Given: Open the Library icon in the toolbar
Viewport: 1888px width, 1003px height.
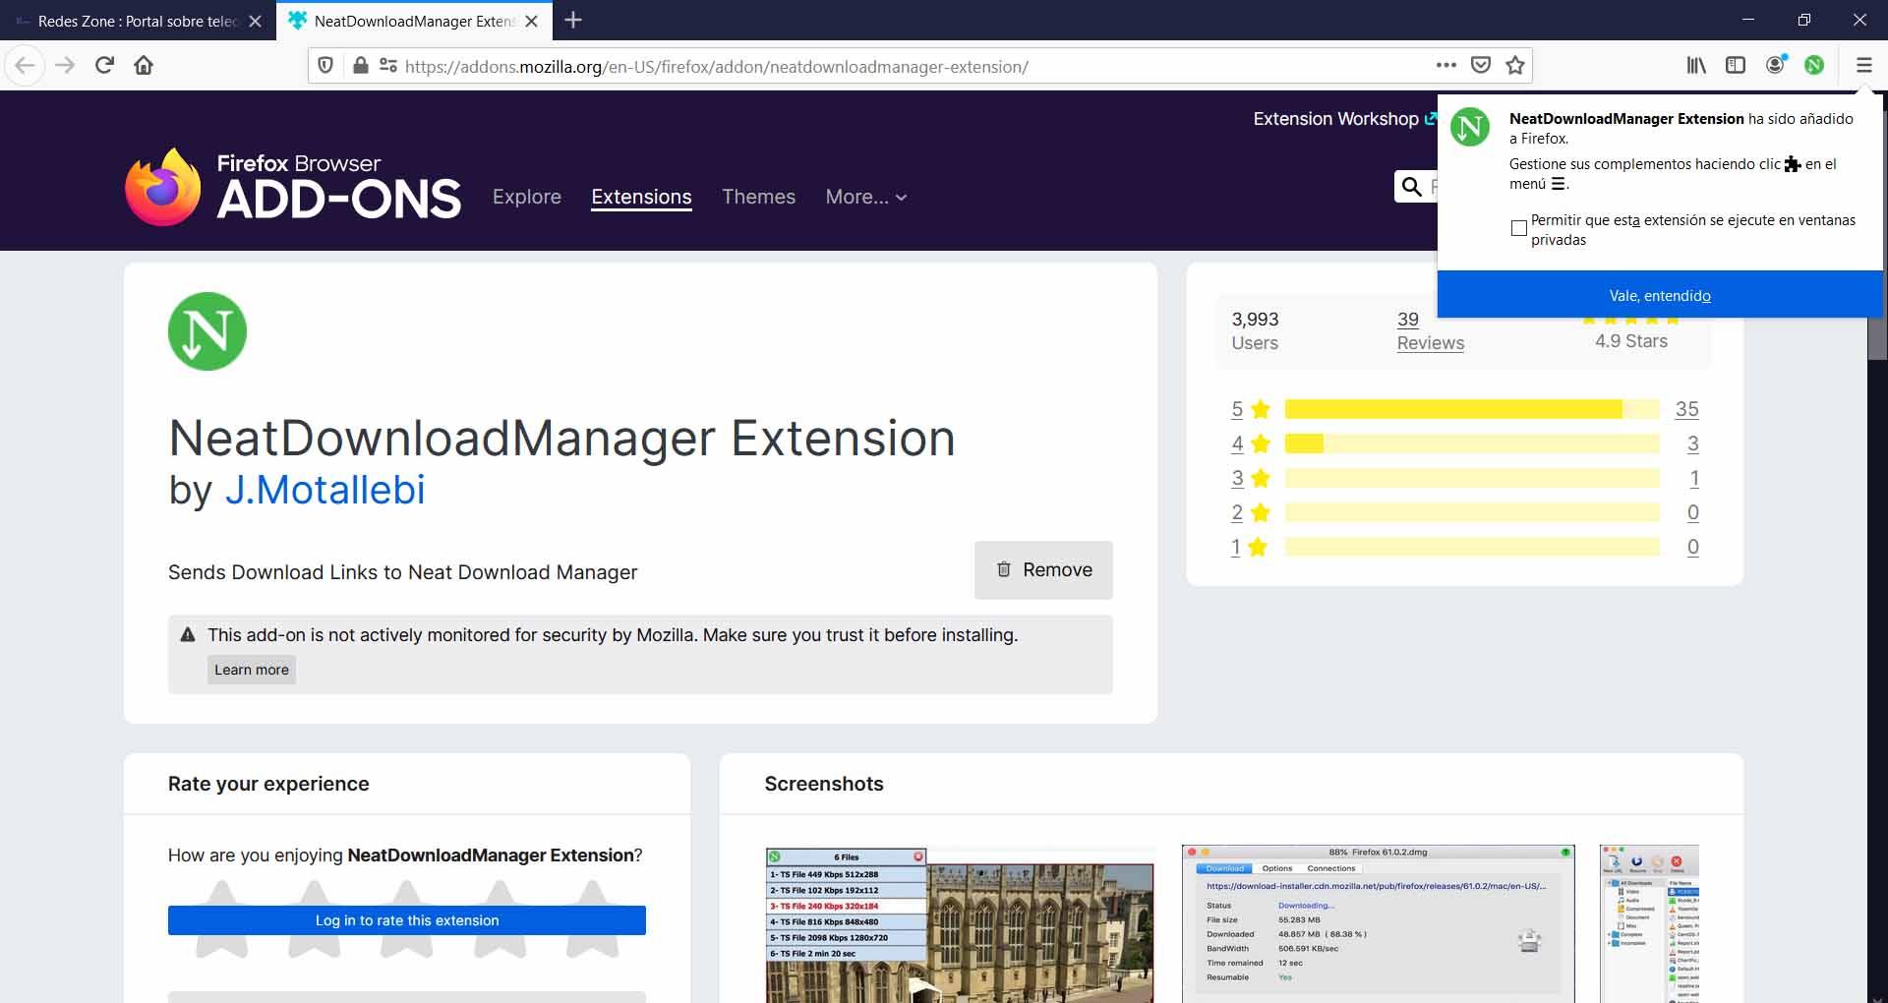Looking at the screenshot, I should (x=1696, y=66).
